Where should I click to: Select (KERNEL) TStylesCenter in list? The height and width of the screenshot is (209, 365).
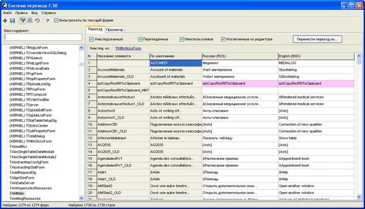(x=28, y=126)
